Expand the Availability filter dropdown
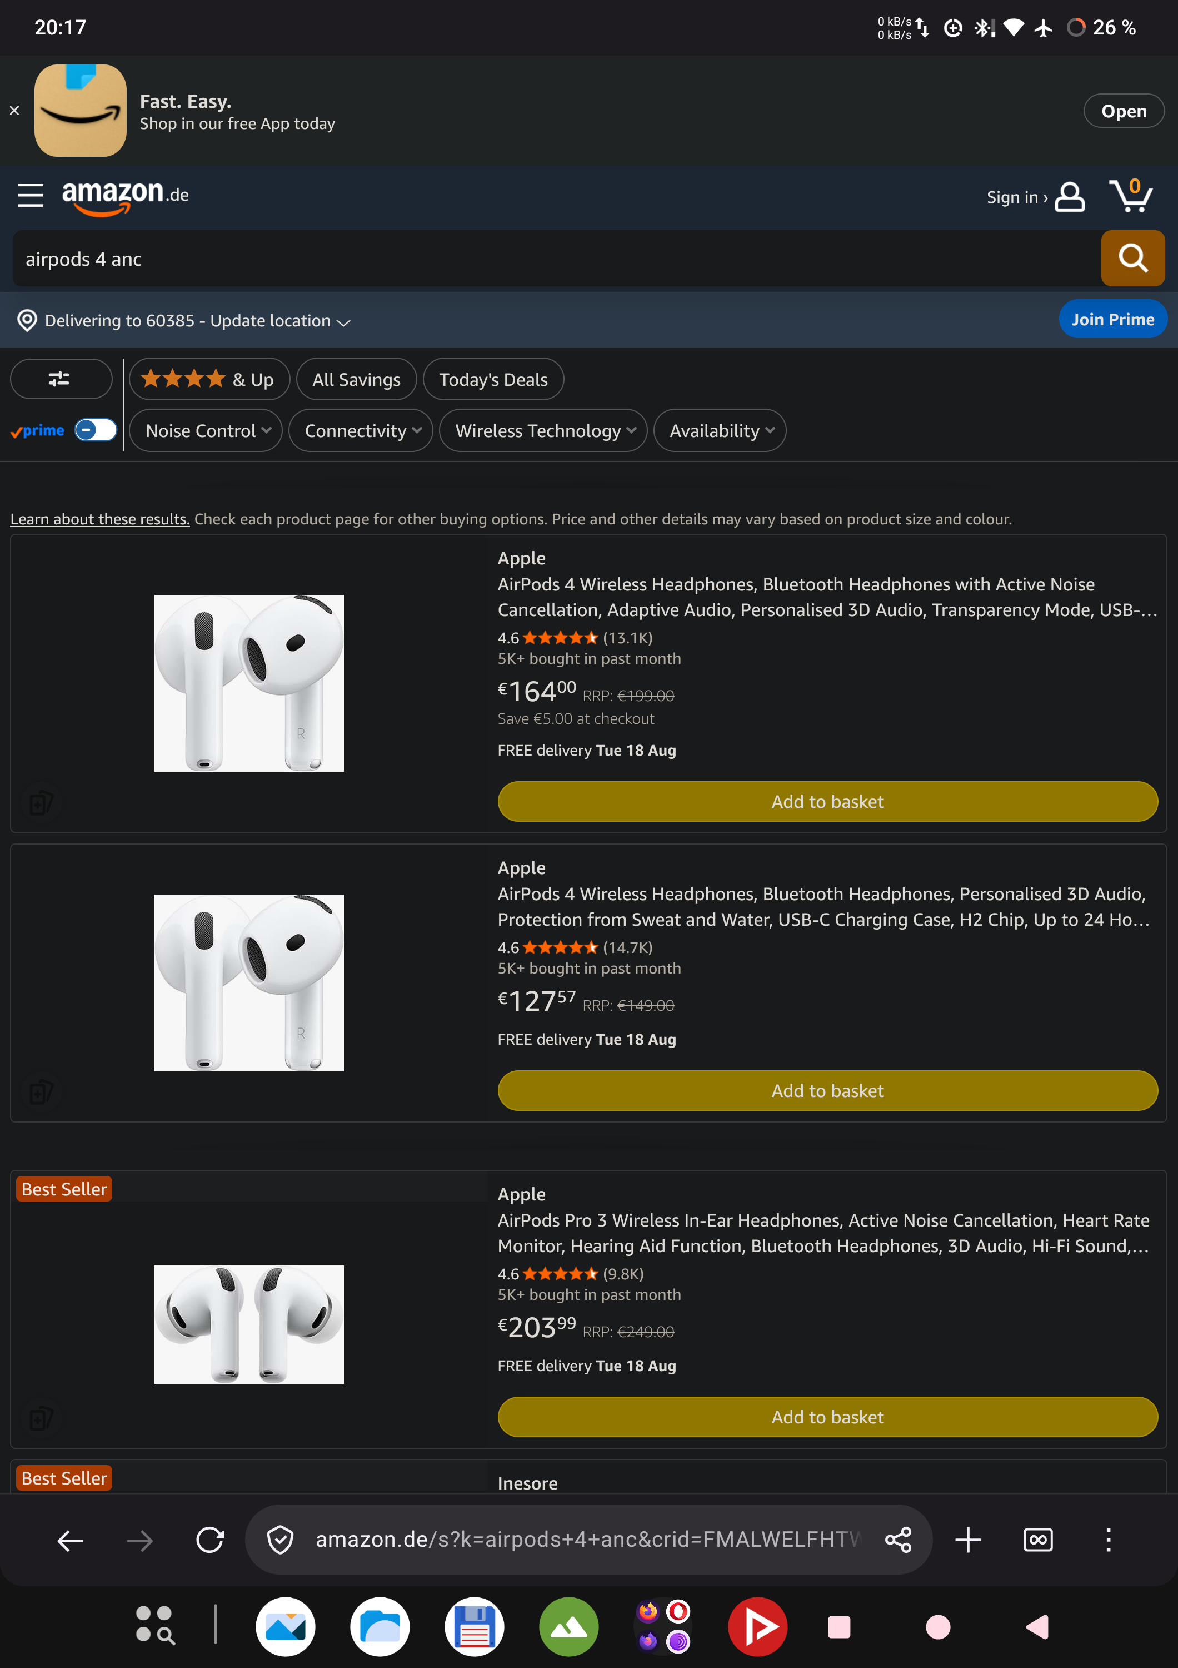 719,431
